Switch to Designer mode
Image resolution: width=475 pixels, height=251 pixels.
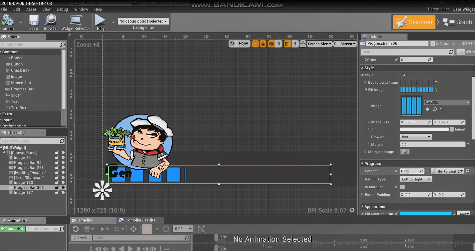[414, 22]
